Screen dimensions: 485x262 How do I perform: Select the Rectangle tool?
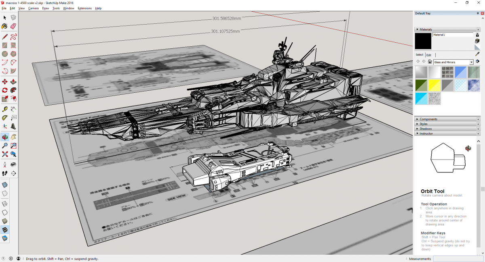5,45
